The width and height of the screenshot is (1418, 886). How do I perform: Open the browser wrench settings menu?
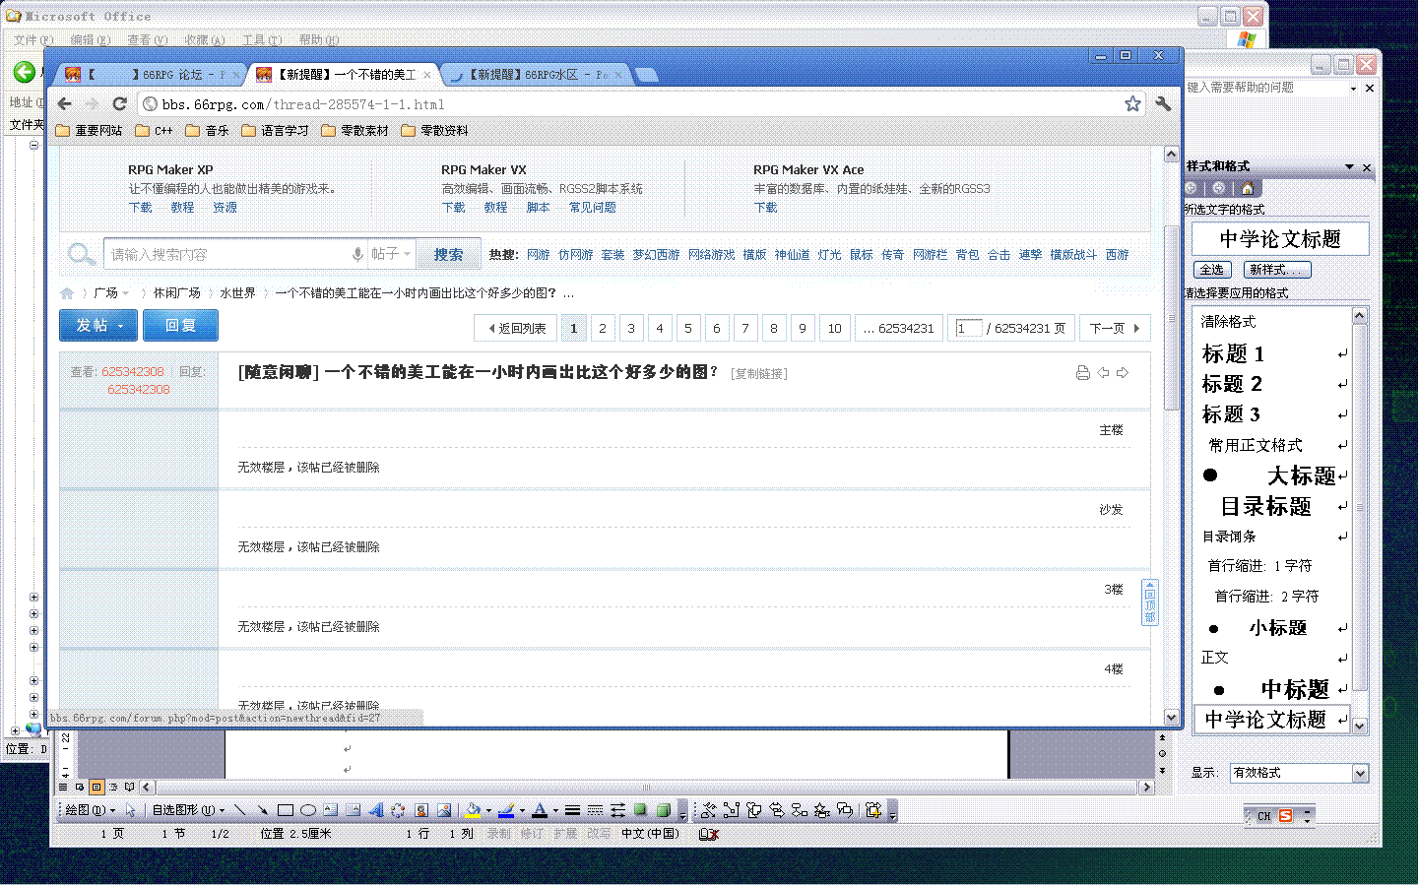1163,103
